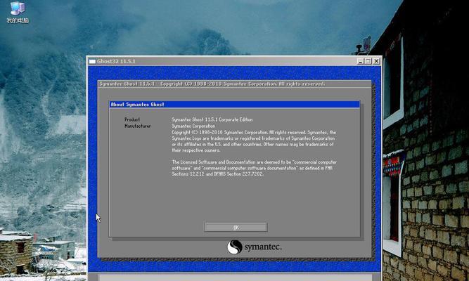Minimize the Ghost32 11.5.1 window
The image size is (469, 281).
pos(361,61)
